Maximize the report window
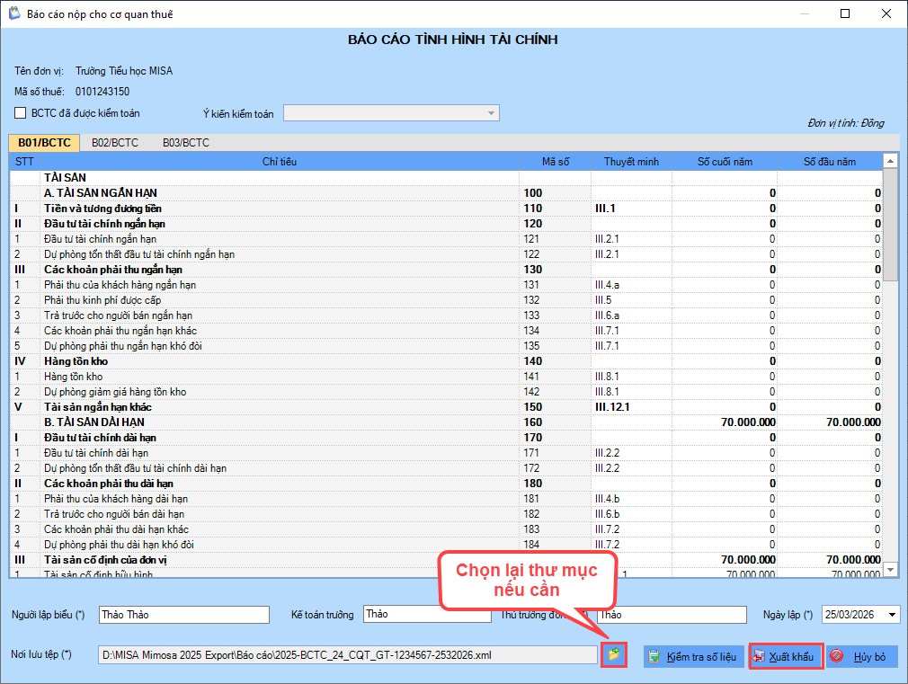This screenshot has height=684, width=908. point(845,14)
